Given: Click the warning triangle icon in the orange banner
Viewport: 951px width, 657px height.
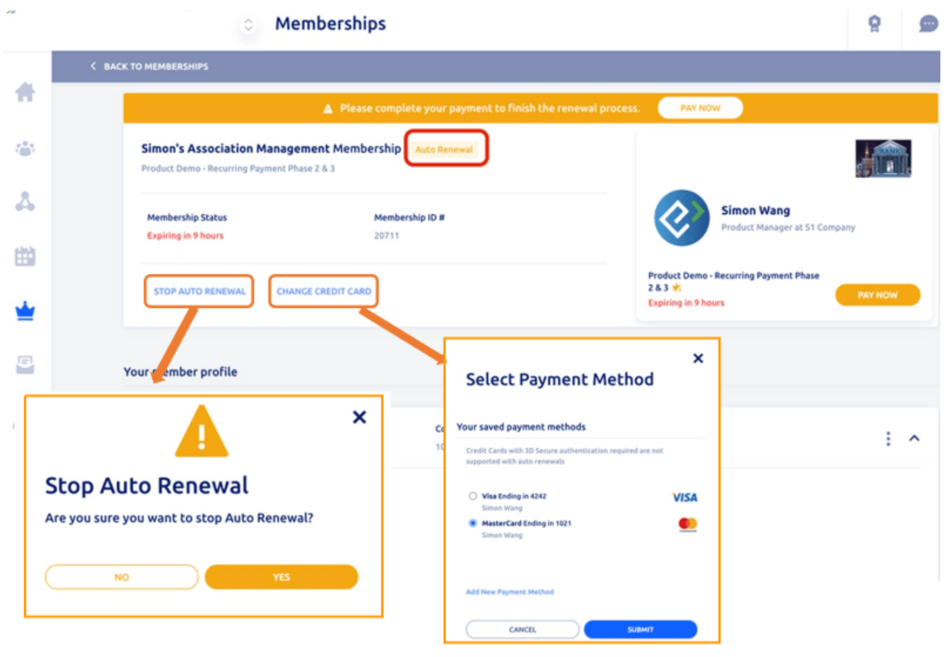Looking at the screenshot, I should [328, 108].
